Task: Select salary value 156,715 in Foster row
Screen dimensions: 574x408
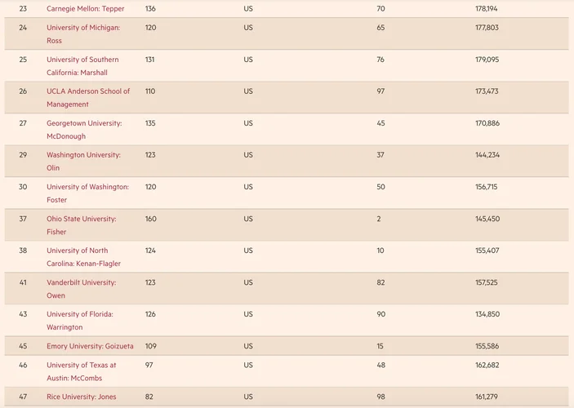Action: pyautogui.click(x=487, y=187)
